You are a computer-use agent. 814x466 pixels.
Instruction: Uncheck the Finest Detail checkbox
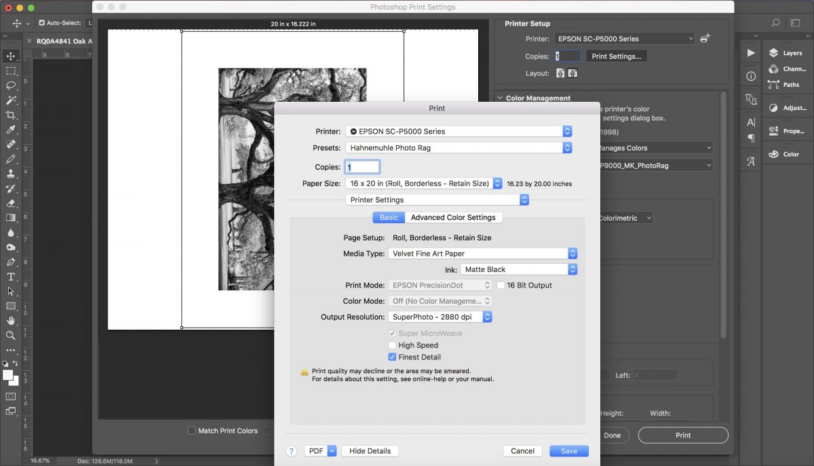(392, 357)
